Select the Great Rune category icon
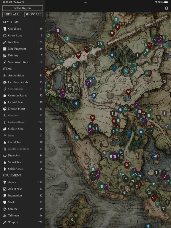Image resolution: width=171 pixels, height=228 pixels. (x=5, y=36)
